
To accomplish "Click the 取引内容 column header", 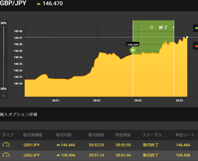I will point(64,135).
